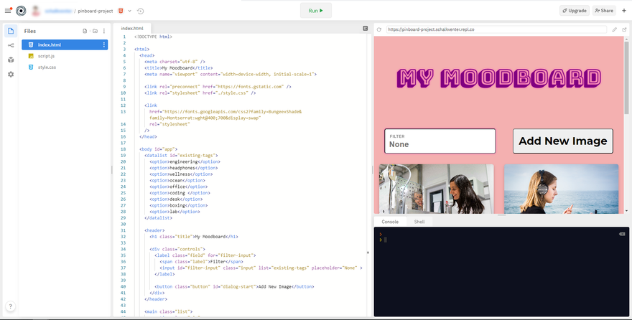Open preview in a new tab
This screenshot has height=320, width=632.
point(624,29)
